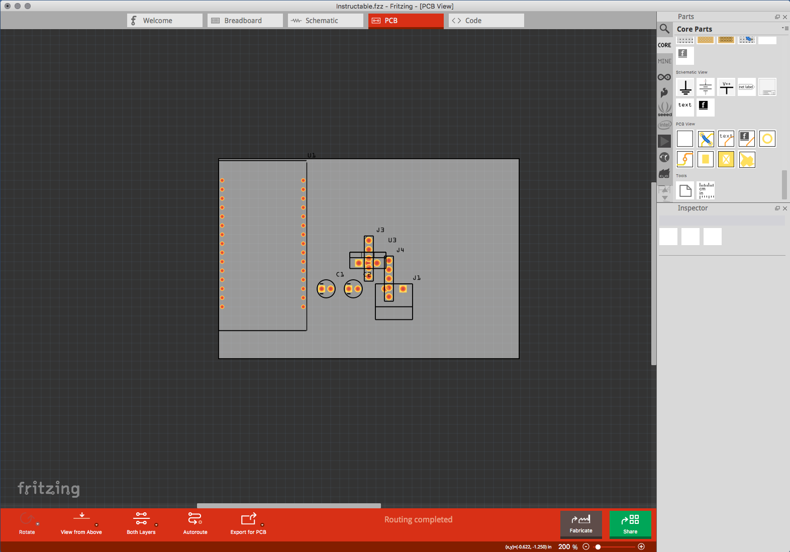Image resolution: width=790 pixels, height=552 pixels.
Task: Switch to the Breadboard tab
Action: (x=245, y=21)
